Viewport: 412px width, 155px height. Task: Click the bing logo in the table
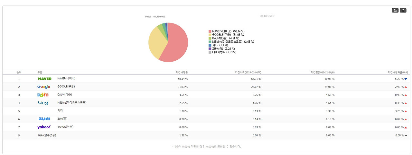(x=43, y=103)
